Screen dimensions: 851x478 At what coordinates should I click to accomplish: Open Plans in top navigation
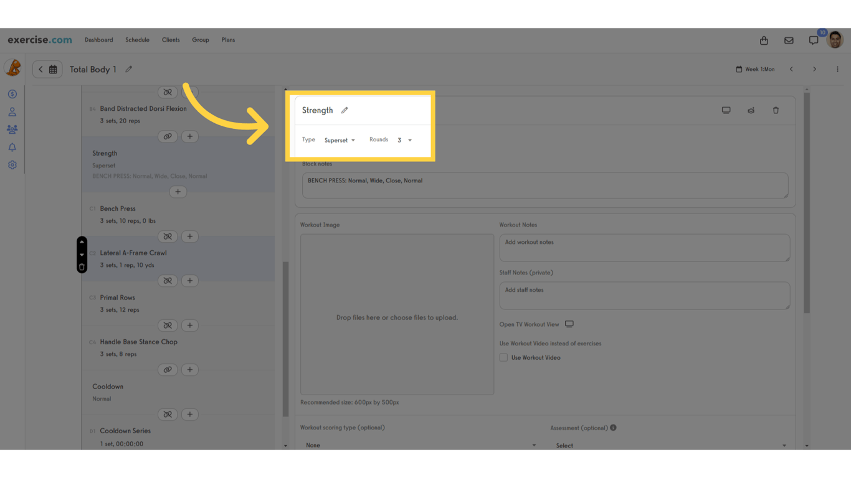click(228, 40)
